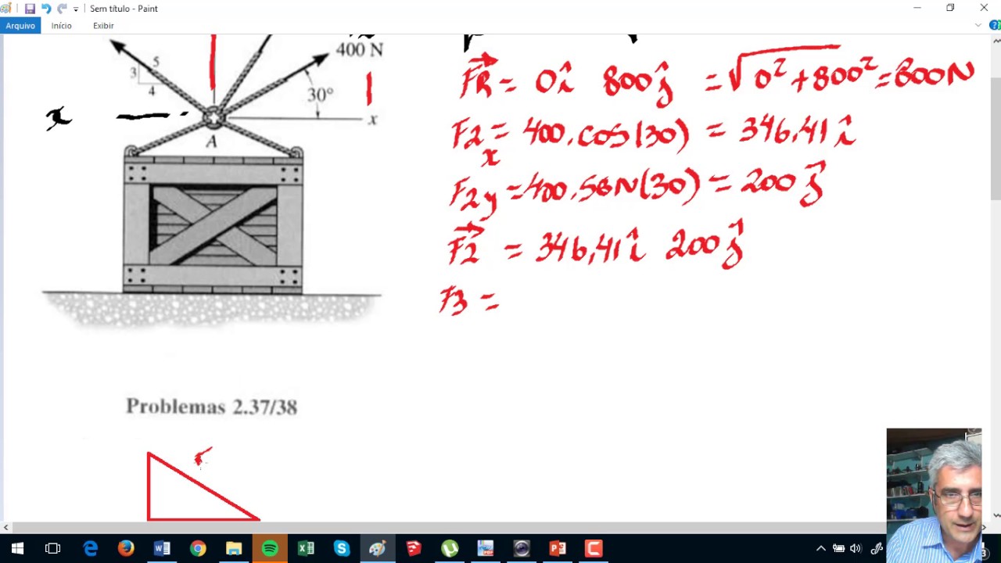Open SketchUp from the taskbar
This screenshot has width=1001, height=563.
(x=414, y=548)
